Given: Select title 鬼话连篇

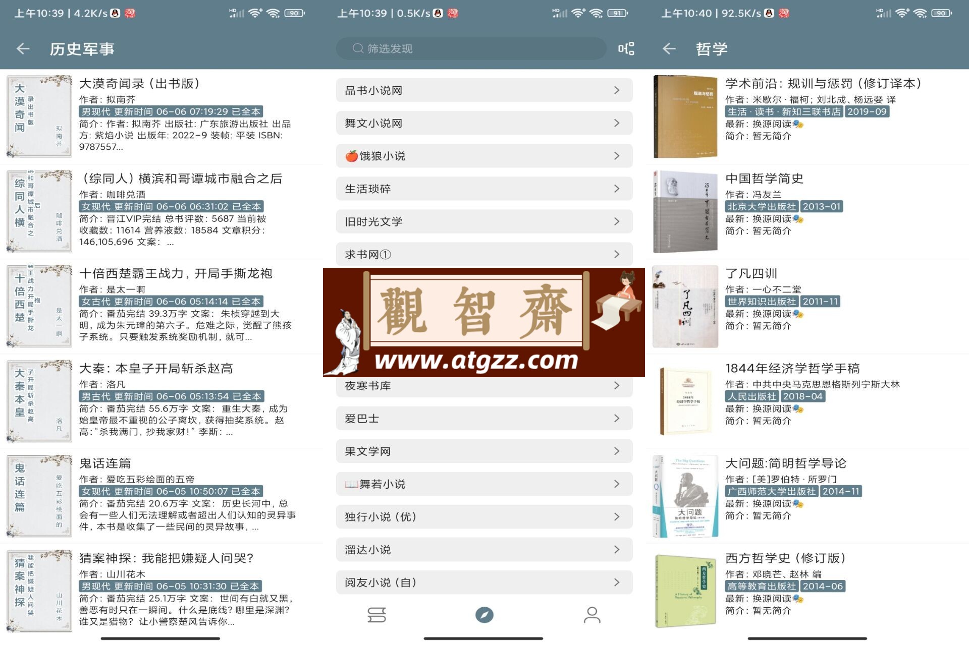Looking at the screenshot, I should click(x=105, y=463).
